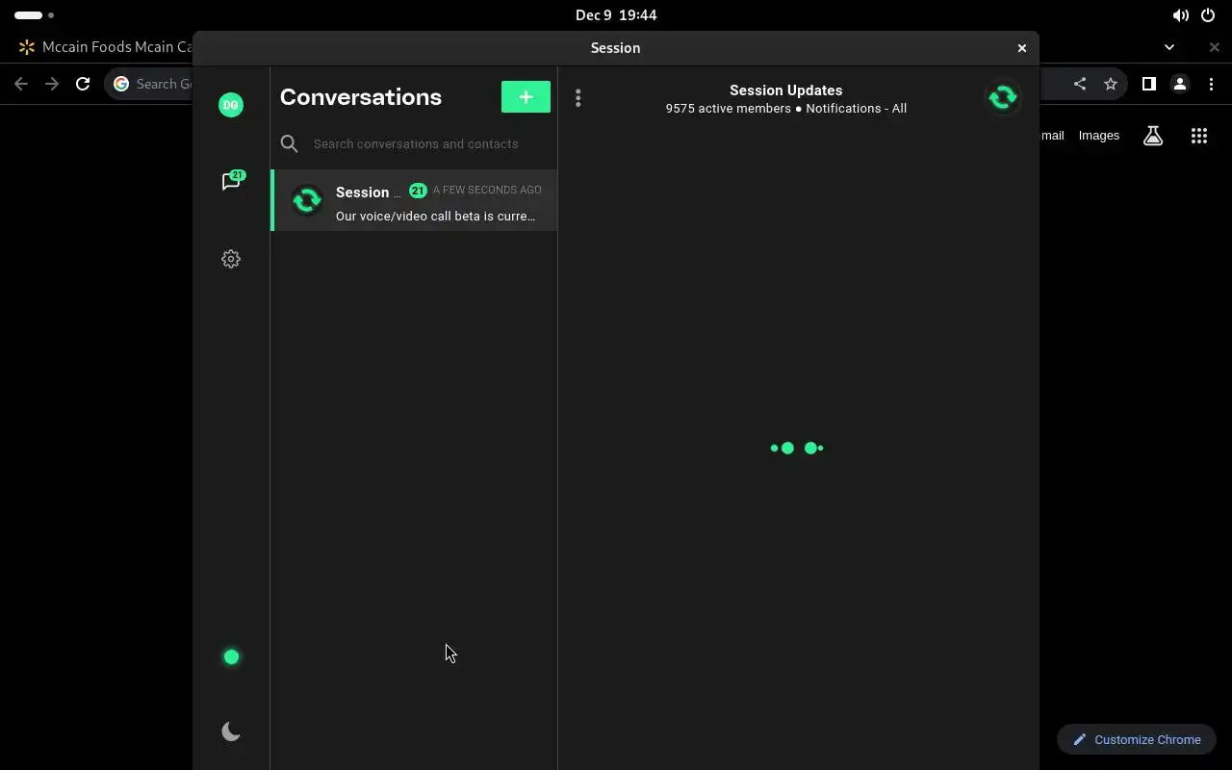Screen dimensions: 1232x770
Task: Open Session settings gear icon
Action: 230,259
